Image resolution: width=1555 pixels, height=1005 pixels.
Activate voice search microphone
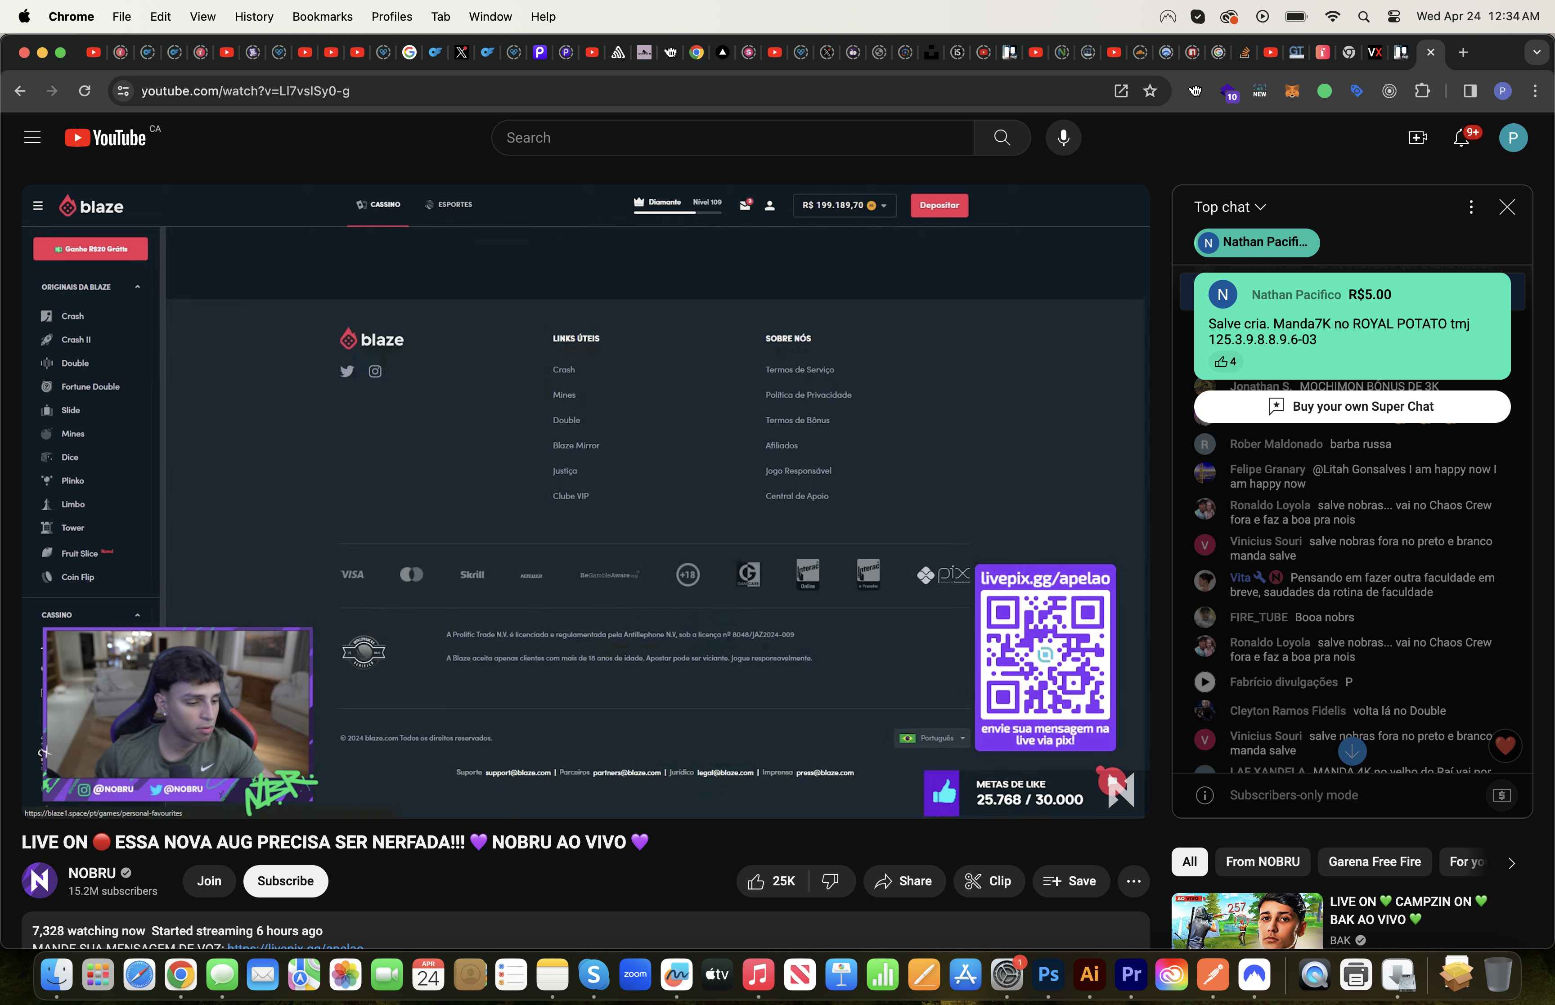pos(1063,138)
